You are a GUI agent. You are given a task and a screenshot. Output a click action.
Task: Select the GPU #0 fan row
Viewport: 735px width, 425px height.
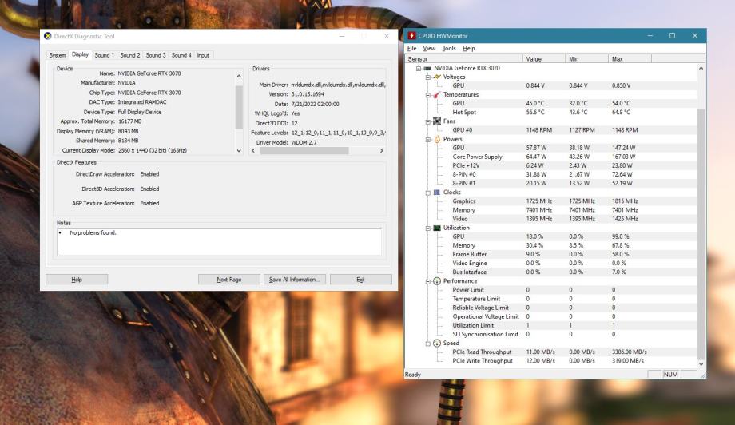[550, 130]
